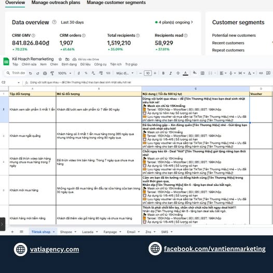The height and width of the screenshot is (273, 273).
Task: Open the Định dạng menu
Action: [69, 64]
